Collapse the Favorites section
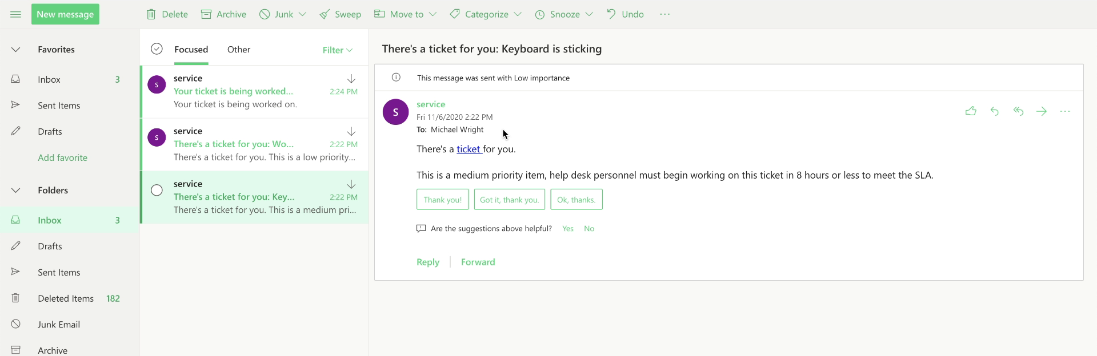The height and width of the screenshot is (356, 1097). (15, 49)
